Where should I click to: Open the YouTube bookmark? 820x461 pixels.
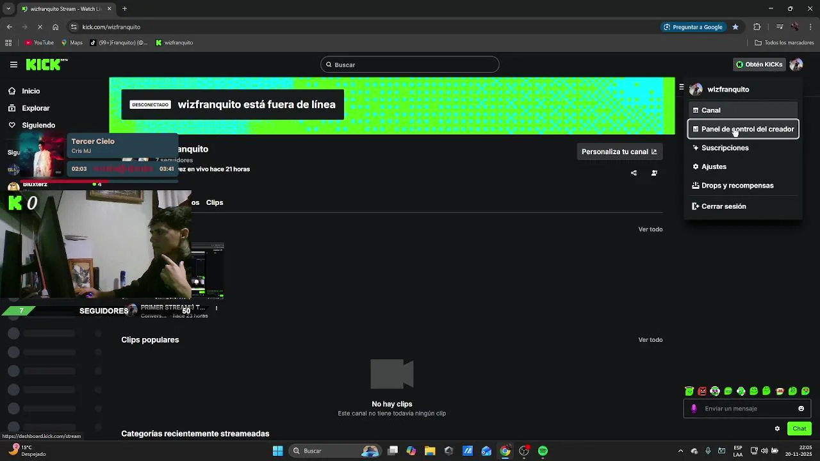pos(39,43)
